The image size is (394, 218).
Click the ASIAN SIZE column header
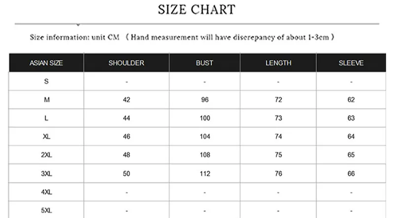tap(46, 63)
